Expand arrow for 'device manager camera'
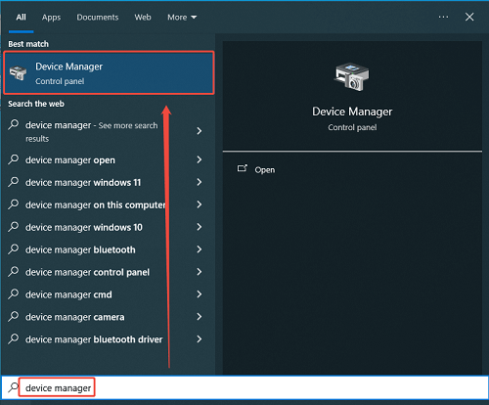The image size is (489, 405). pyautogui.click(x=200, y=317)
